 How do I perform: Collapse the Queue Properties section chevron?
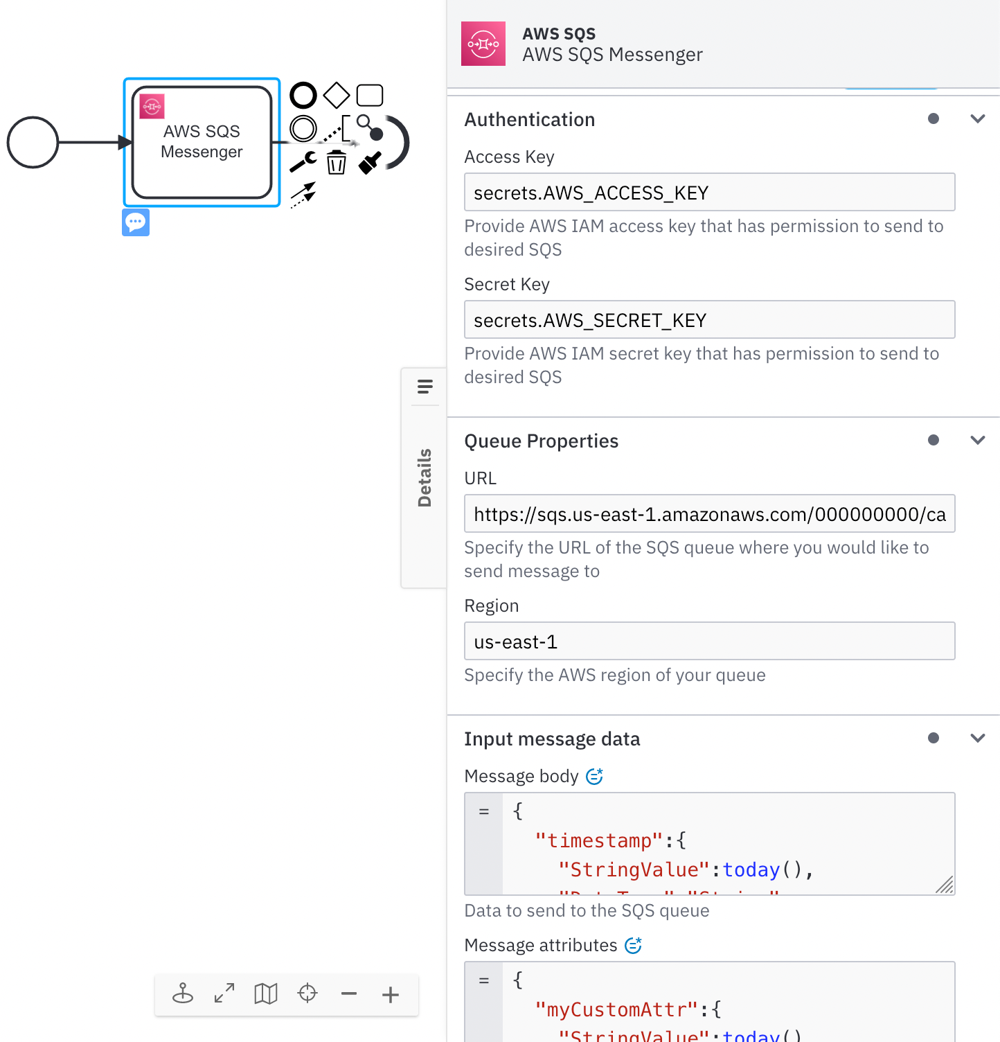coord(977,441)
